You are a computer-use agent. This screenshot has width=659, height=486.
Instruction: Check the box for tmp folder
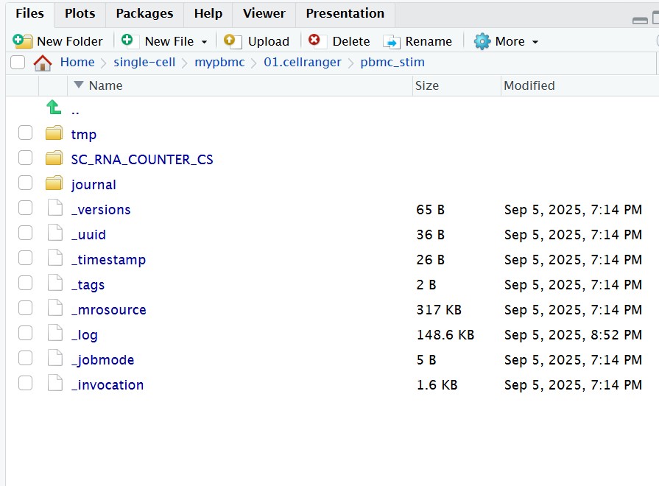tap(25, 133)
